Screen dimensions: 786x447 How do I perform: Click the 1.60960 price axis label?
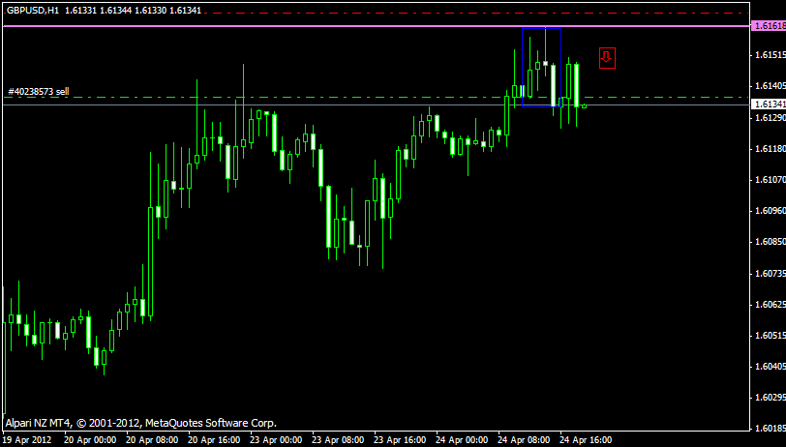[770, 211]
